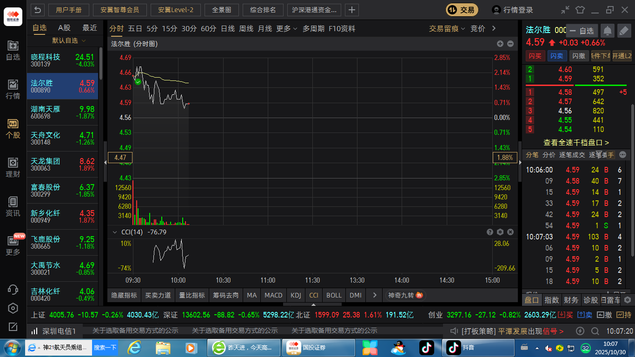
Task: Click the sidebar edit note icon
Action: click(13, 327)
